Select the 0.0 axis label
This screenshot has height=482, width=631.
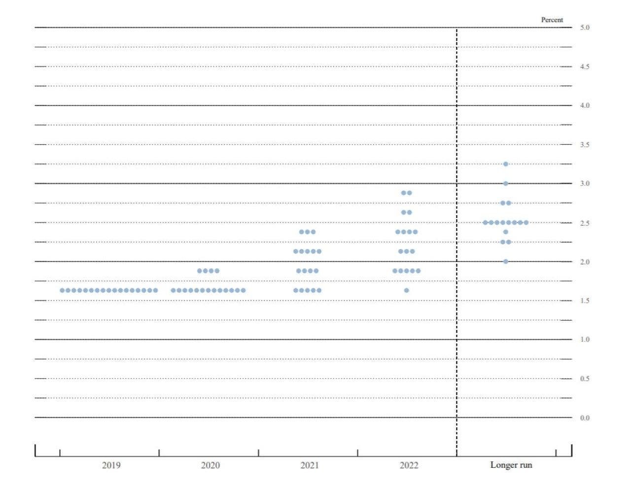pyautogui.click(x=585, y=418)
